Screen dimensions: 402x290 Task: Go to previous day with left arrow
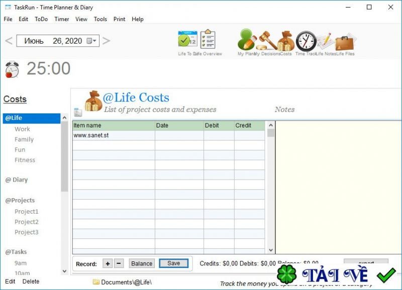pyautogui.click(x=9, y=41)
